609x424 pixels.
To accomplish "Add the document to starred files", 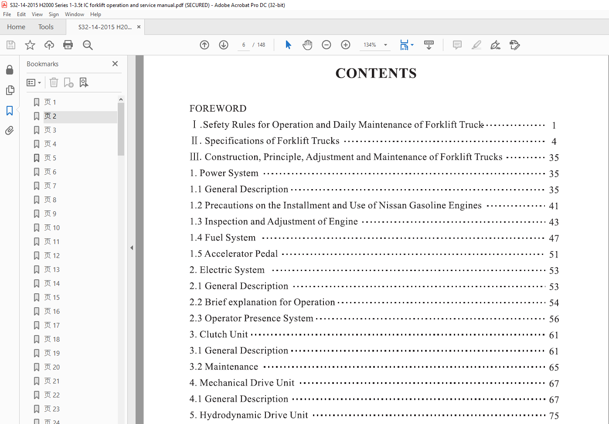I will (x=30, y=45).
